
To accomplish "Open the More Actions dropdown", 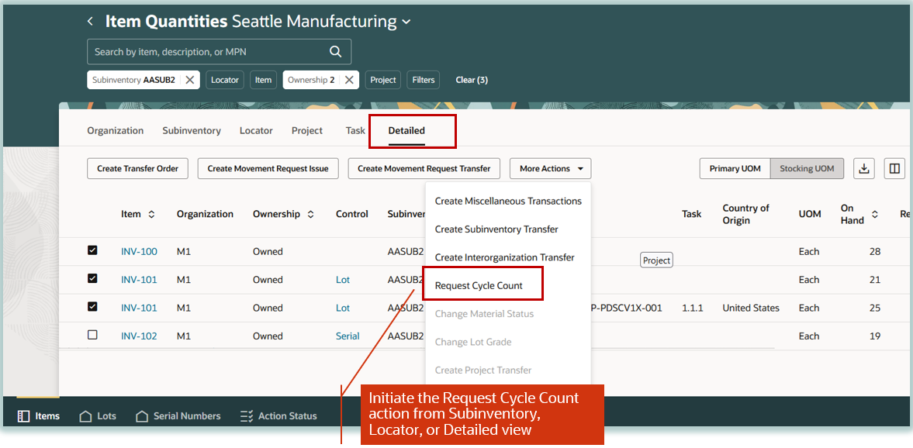I will click(550, 169).
